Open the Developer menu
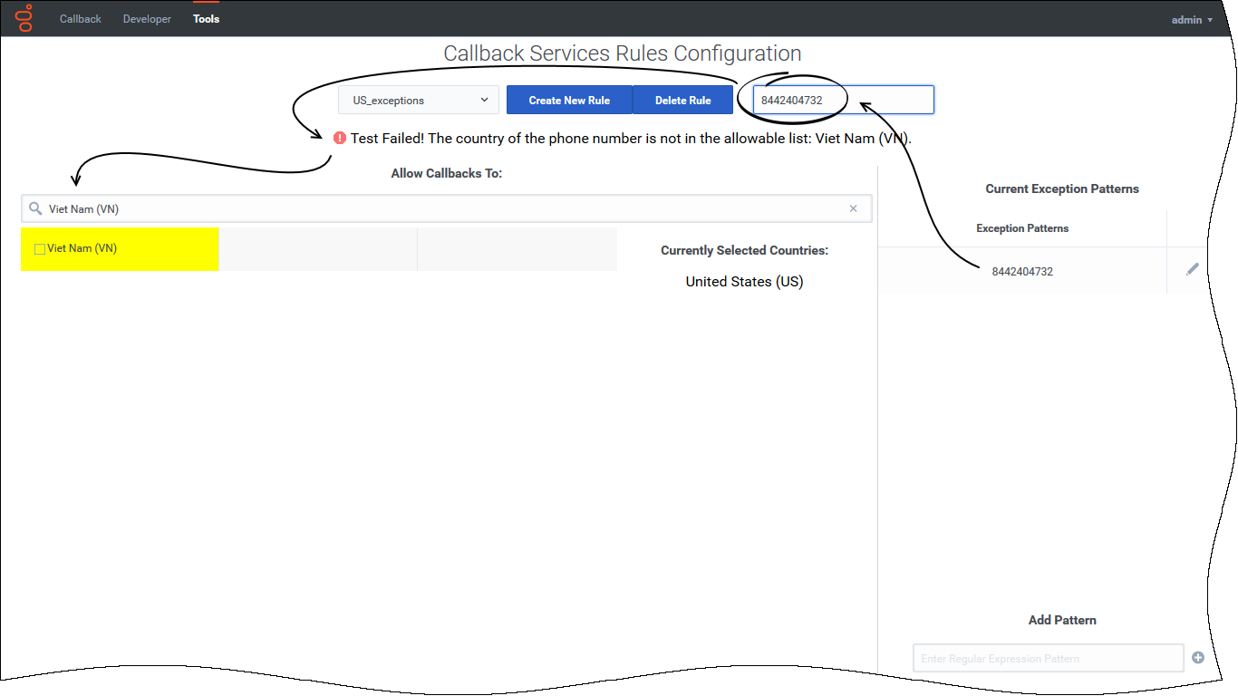Image resolution: width=1238 pixels, height=696 pixels. point(147,19)
